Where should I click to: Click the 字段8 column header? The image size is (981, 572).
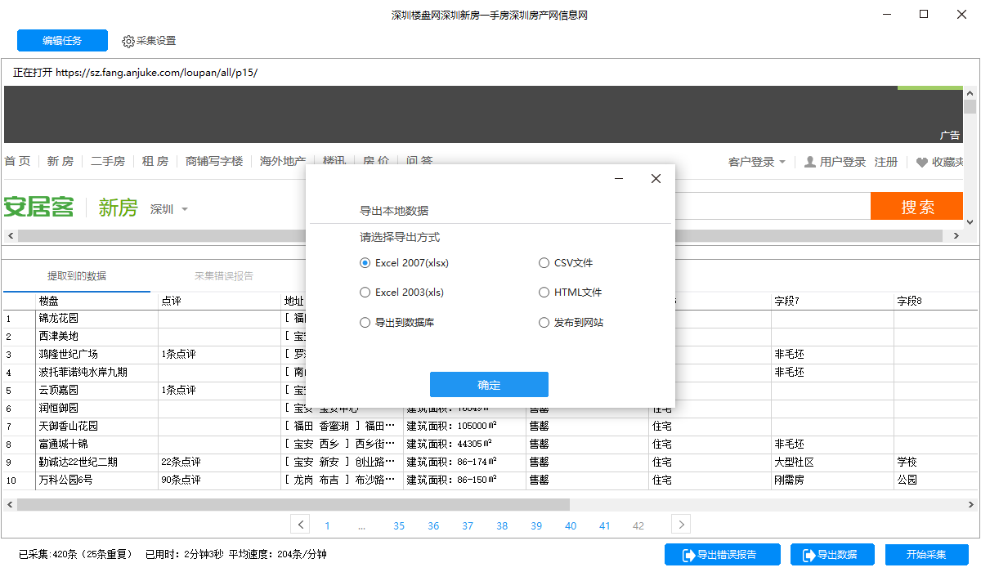click(936, 301)
